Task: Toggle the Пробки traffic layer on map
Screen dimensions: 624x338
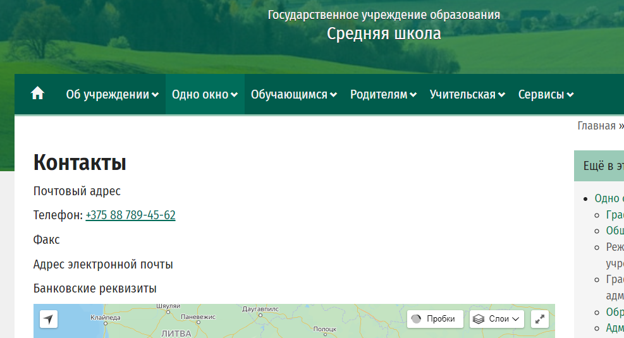Action: pos(435,319)
